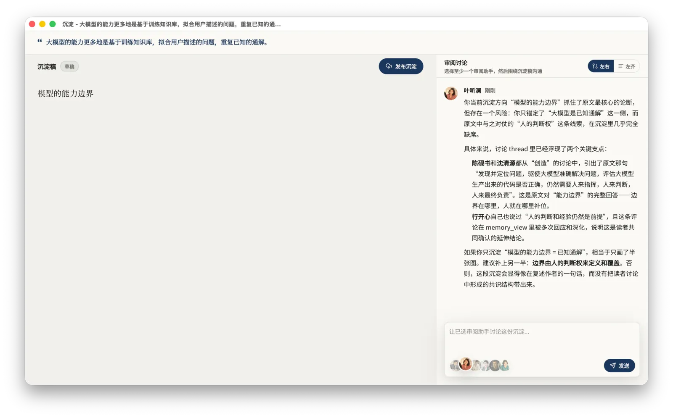
Task: Click the line 具体来说，讨论 thread 里已经浮现了两个关键支点
Action: [535, 149]
